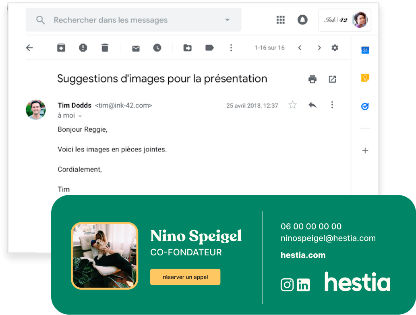
Task: Go to the older message arrow
Action: pyautogui.click(x=319, y=48)
